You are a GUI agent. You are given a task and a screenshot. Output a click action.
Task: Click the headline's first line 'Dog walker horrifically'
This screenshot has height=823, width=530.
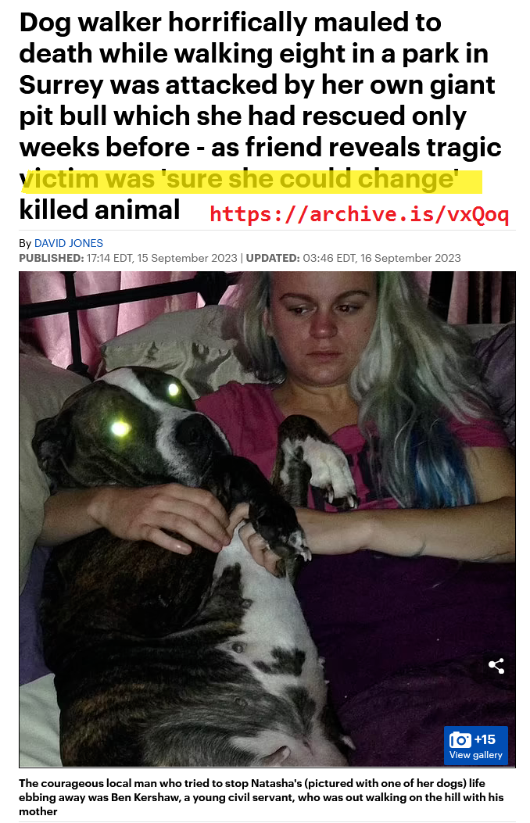coord(165,23)
